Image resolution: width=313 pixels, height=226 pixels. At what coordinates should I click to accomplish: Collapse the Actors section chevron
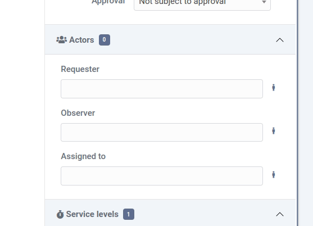(x=280, y=40)
